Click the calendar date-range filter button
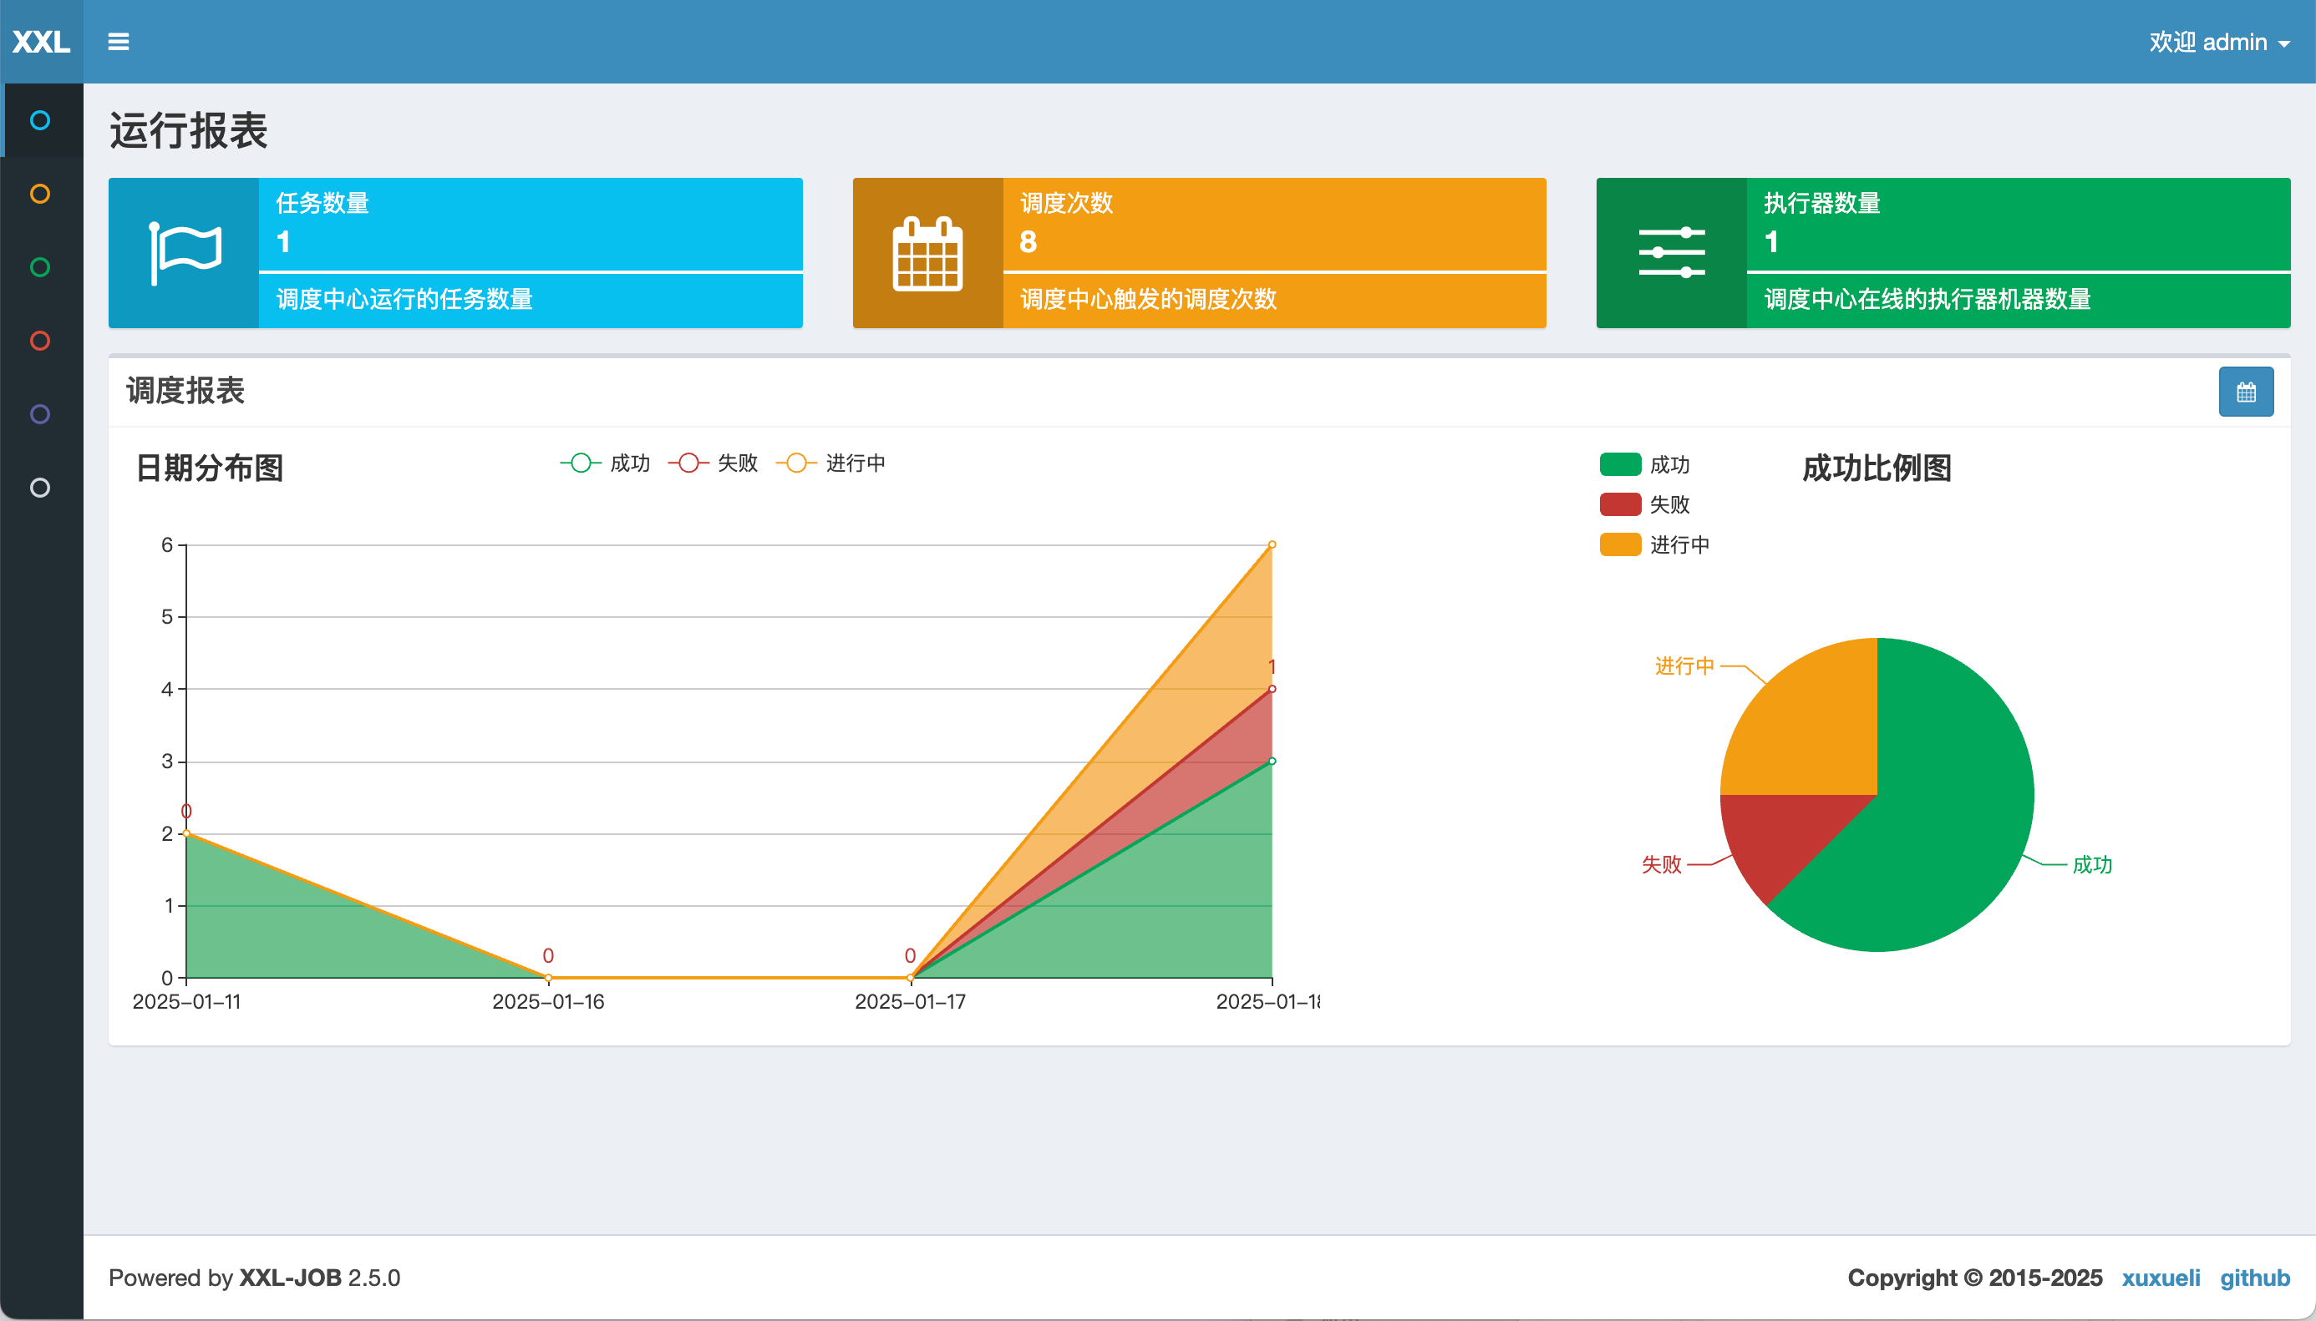The width and height of the screenshot is (2316, 1321). click(x=2245, y=392)
